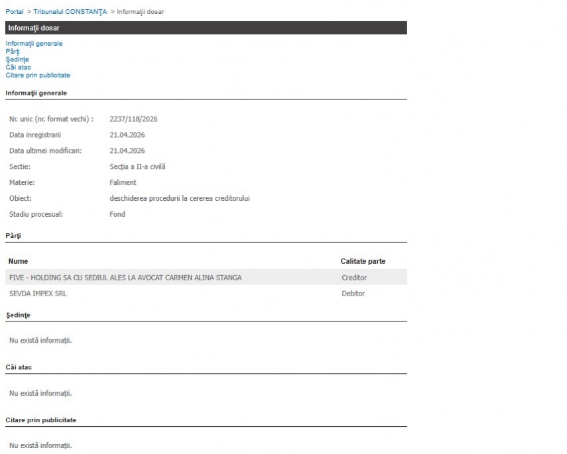Click the dark Informații dosar header bar
The width and height of the screenshot is (567, 454).
206,28
